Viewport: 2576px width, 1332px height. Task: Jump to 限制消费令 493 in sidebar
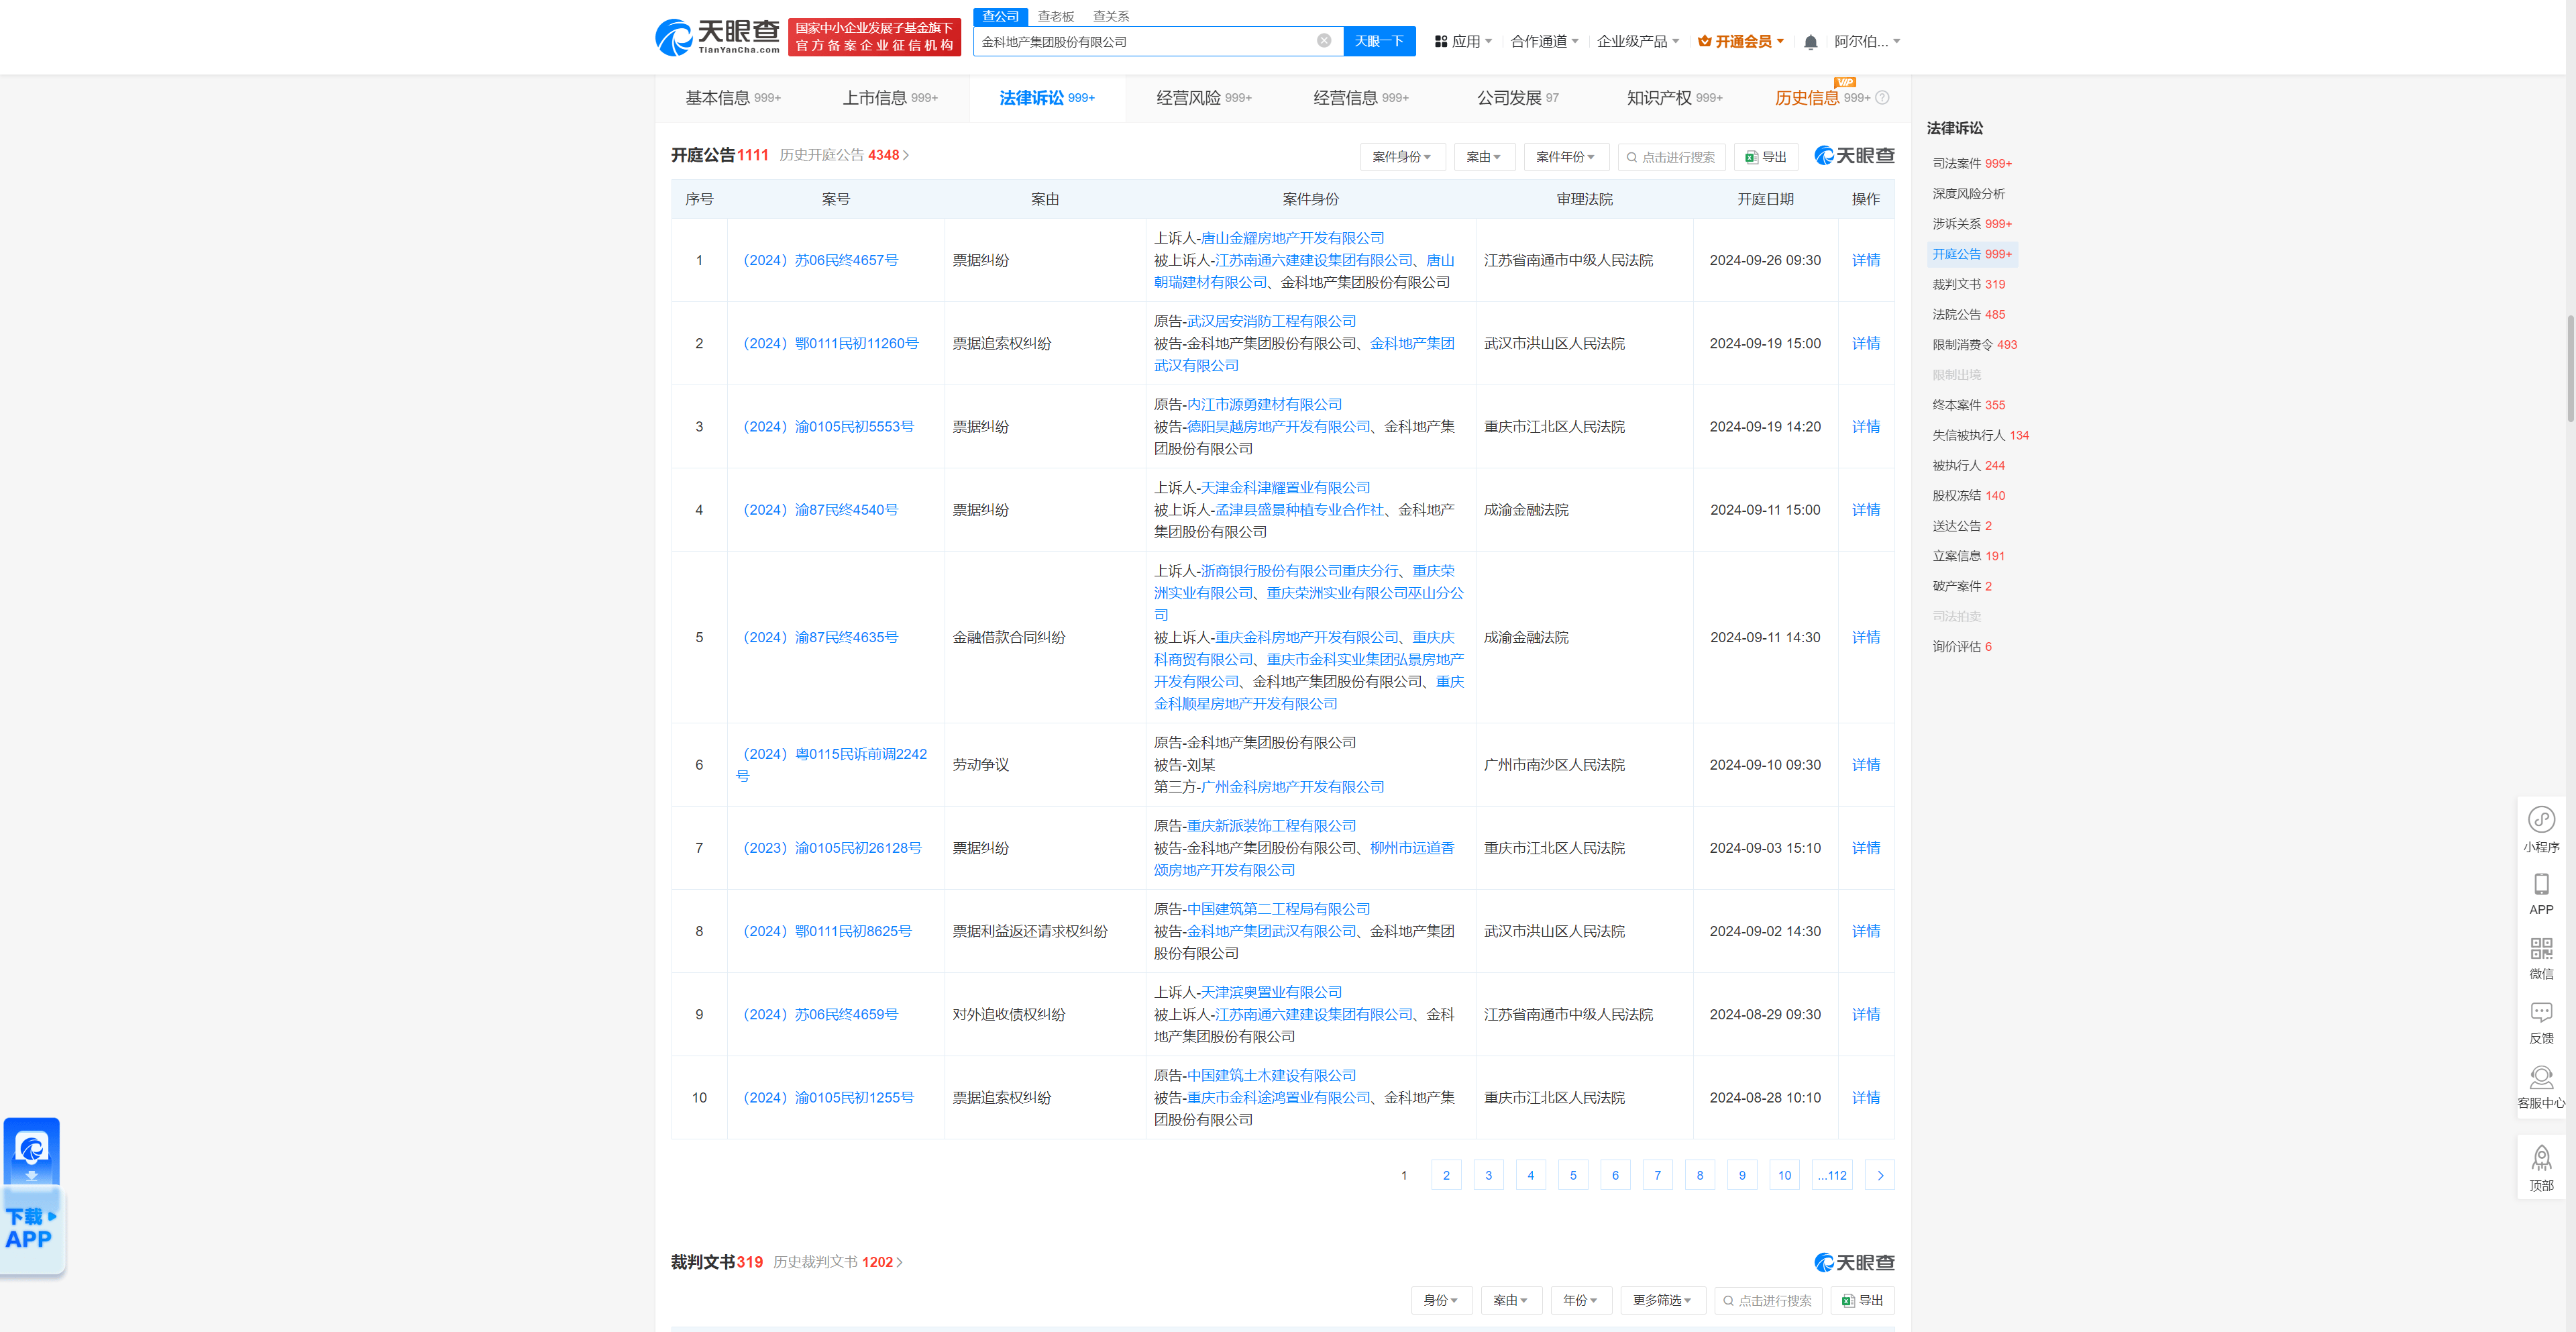(1974, 344)
